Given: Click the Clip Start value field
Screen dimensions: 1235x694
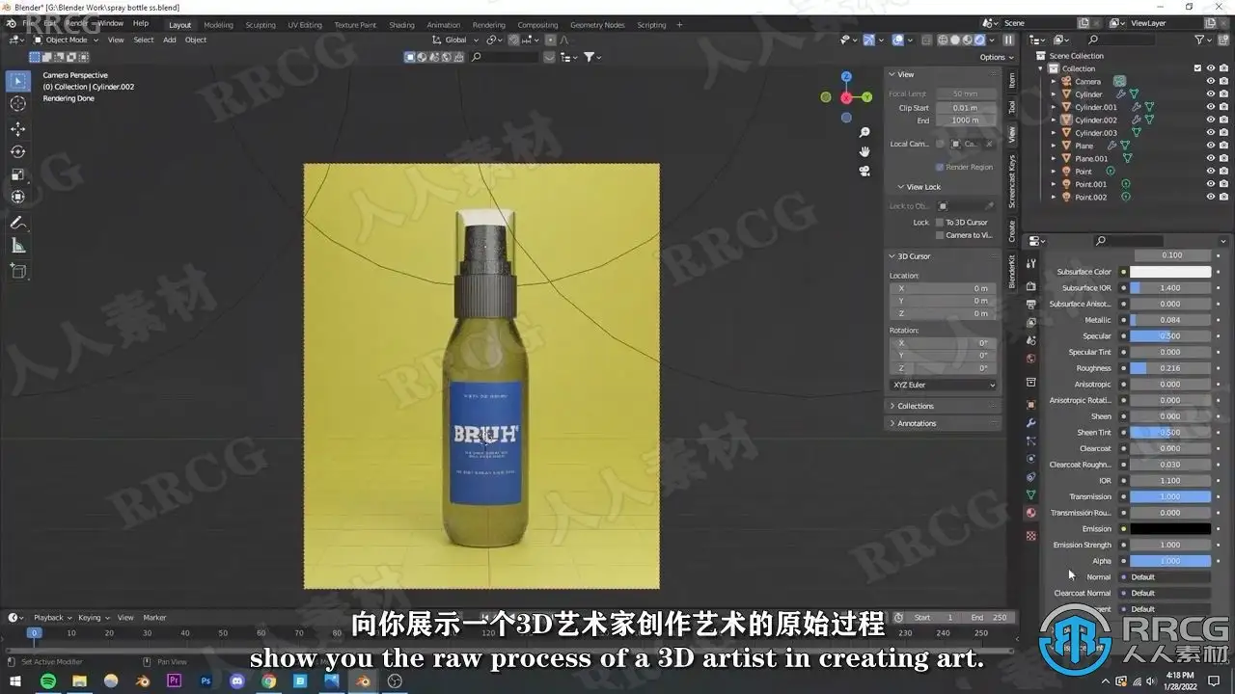Looking at the screenshot, I should tap(965, 108).
